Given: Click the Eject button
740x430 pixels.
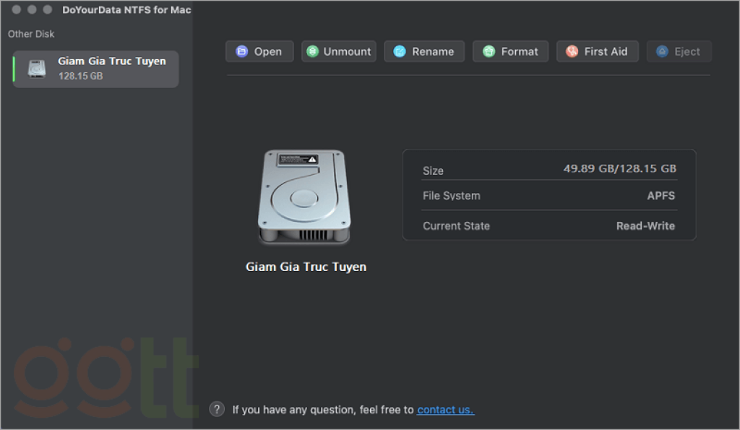Looking at the screenshot, I should tap(679, 51).
